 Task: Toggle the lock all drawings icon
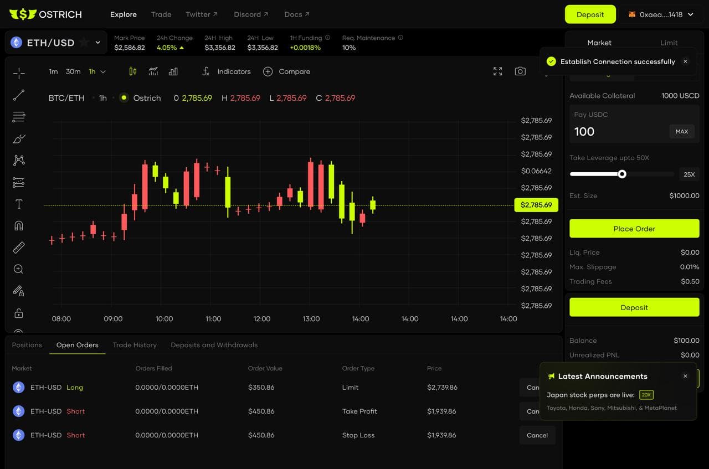[x=19, y=313]
